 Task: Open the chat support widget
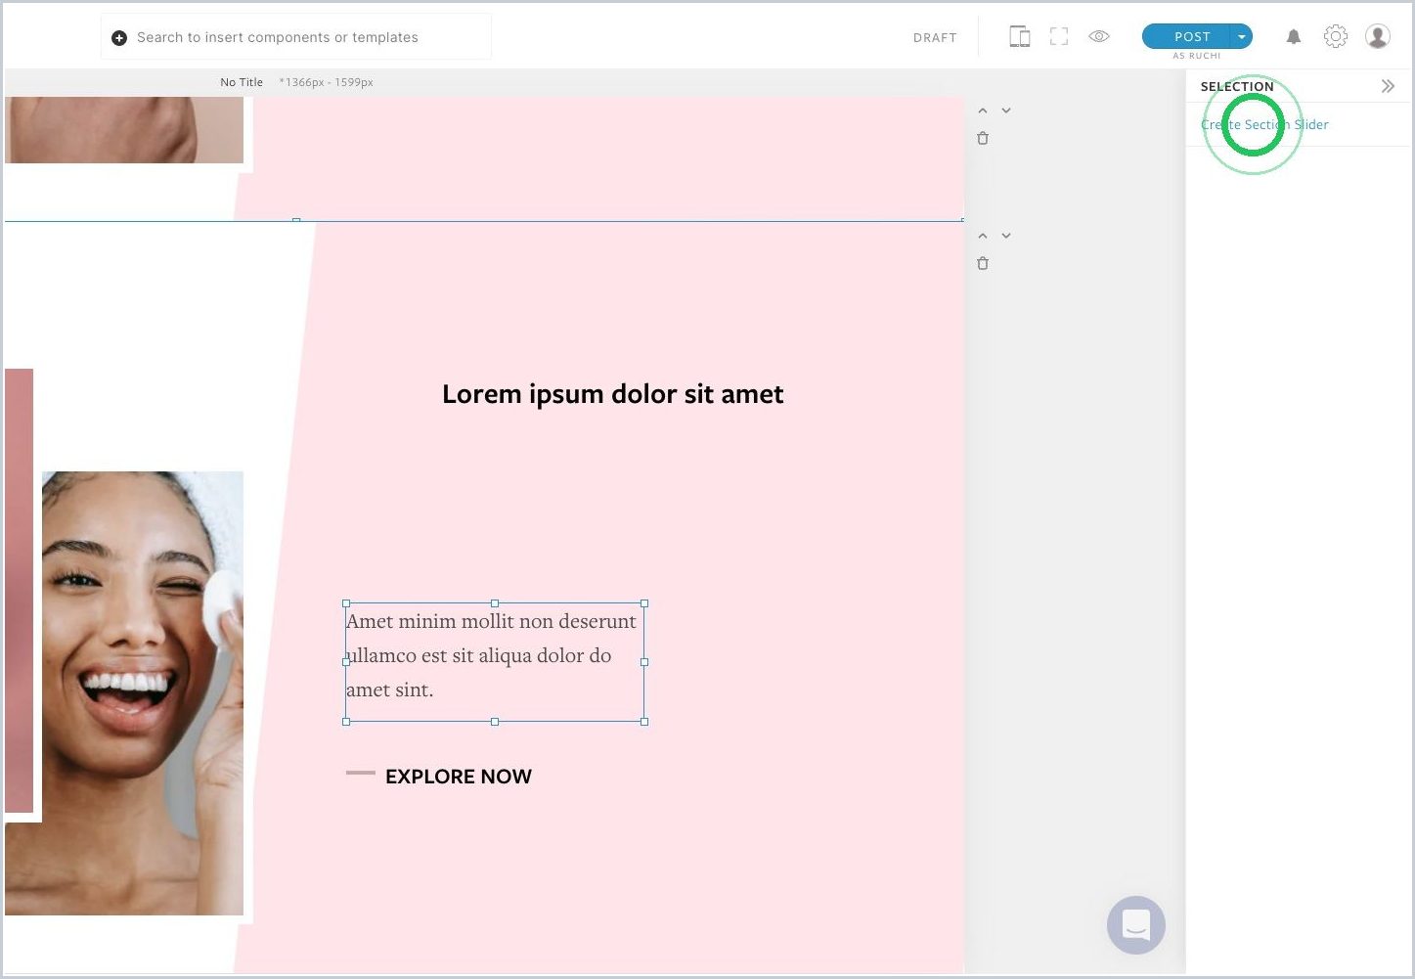coord(1136,924)
